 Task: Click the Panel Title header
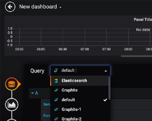tap(143, 20)
